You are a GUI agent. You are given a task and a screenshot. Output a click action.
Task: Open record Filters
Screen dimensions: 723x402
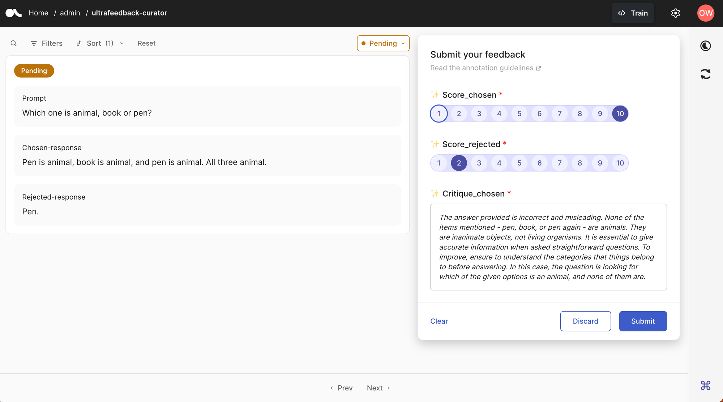click(x=47, y=43)
